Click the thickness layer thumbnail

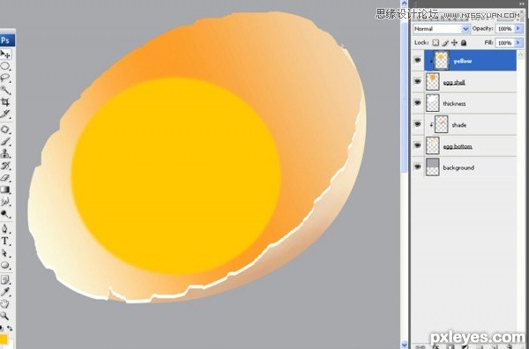coord(433,103)
